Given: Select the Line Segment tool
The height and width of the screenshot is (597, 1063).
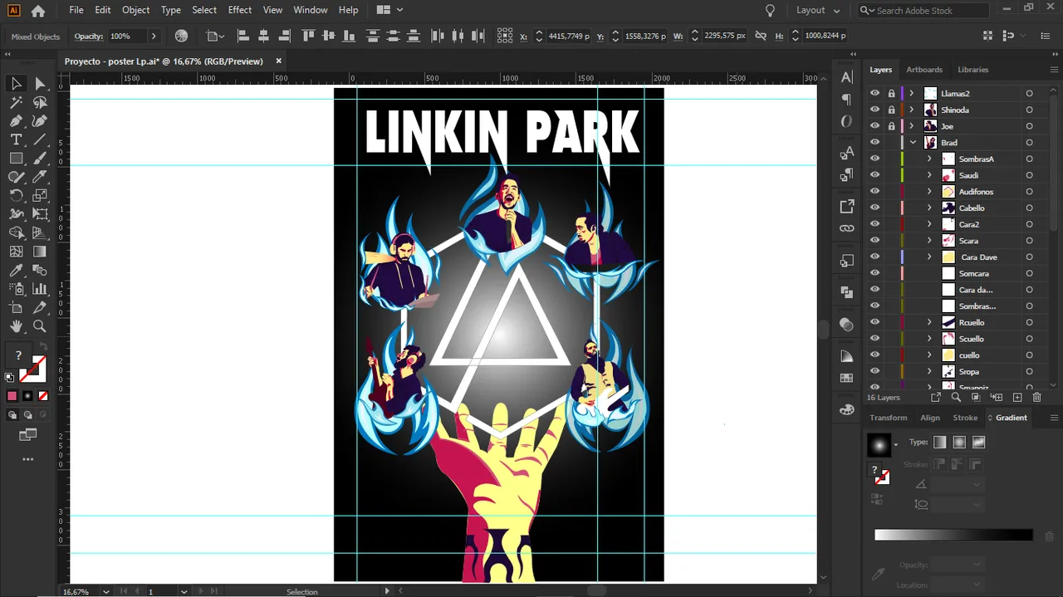Looking at the screenshot, I should click(40, 139).
